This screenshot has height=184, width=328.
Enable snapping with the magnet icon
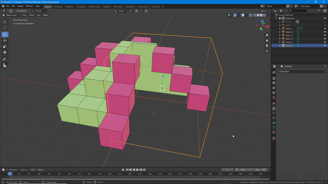[x=136, y=11]
